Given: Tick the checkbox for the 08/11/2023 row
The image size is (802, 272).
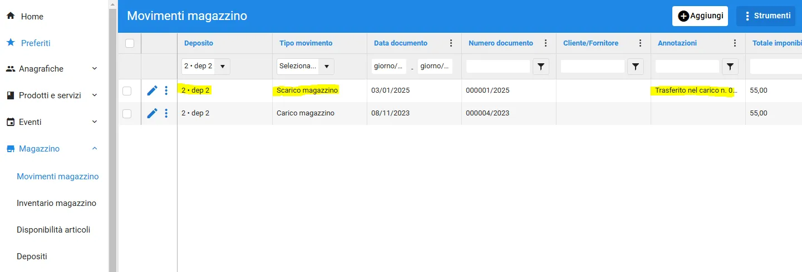Looking at the screenshot, I should (x=127, y=113).
